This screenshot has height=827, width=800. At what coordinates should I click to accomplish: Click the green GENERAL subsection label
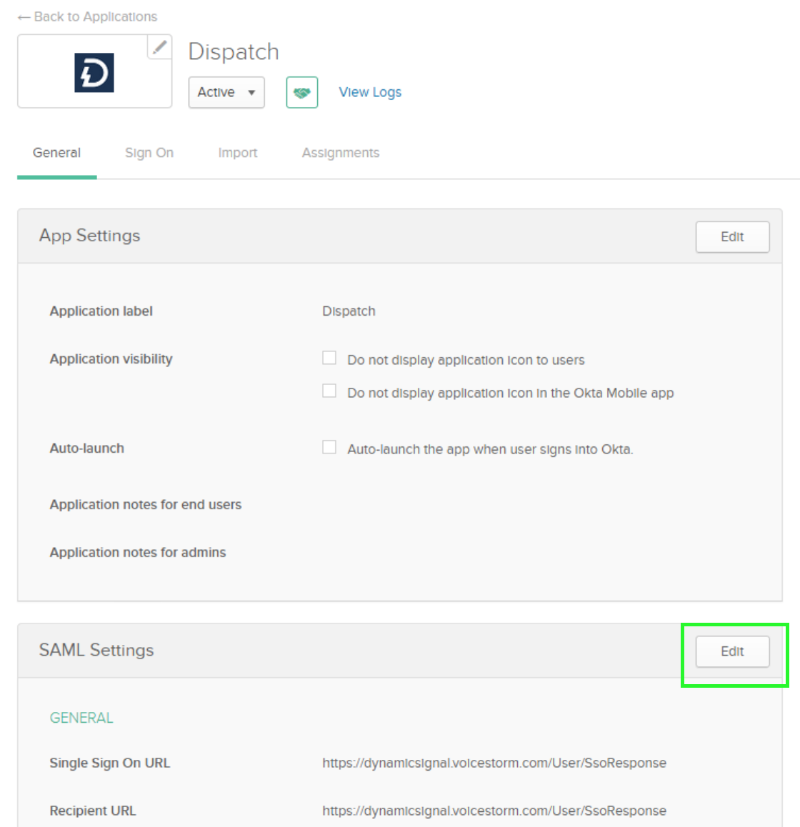click(81, 718)
